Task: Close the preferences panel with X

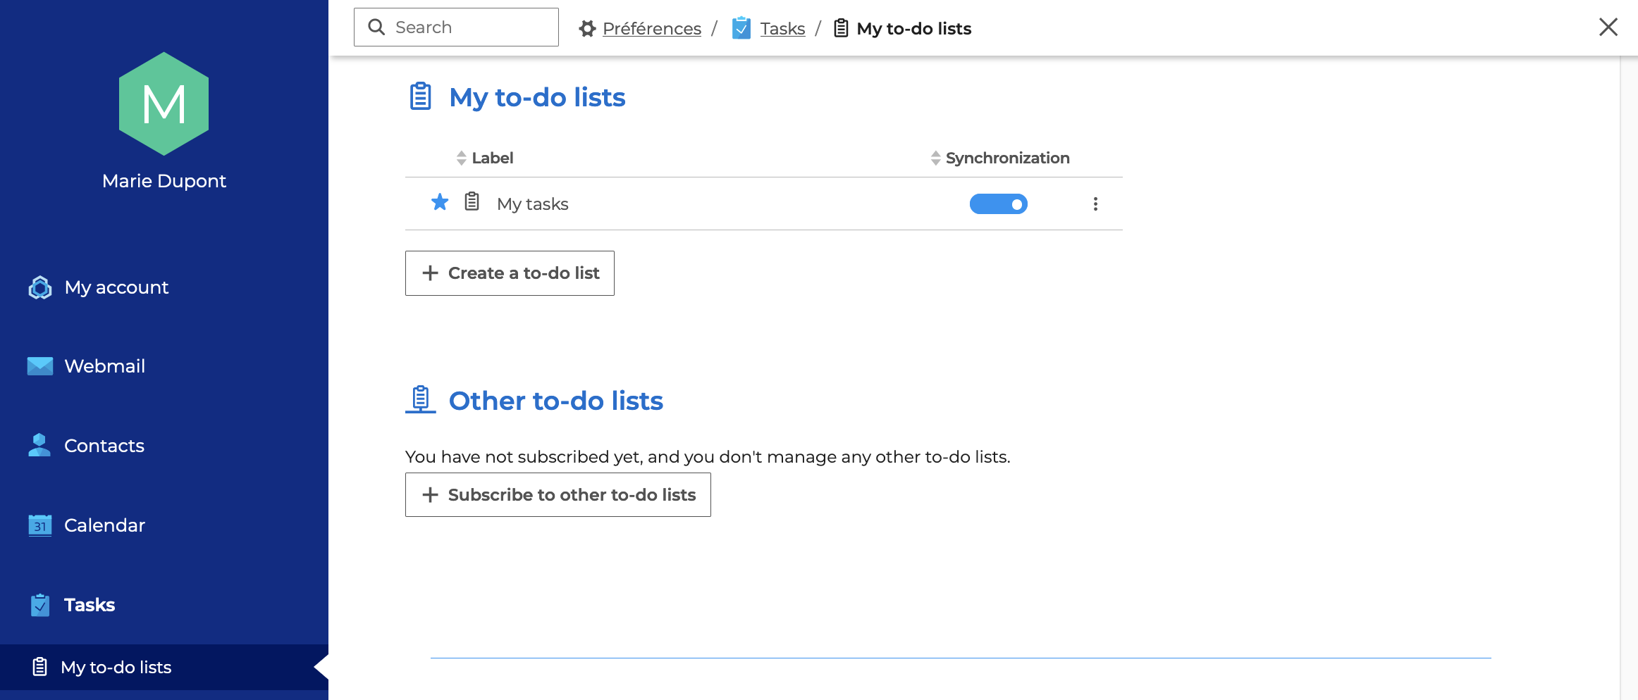Action: click(x=1608, y=27)
